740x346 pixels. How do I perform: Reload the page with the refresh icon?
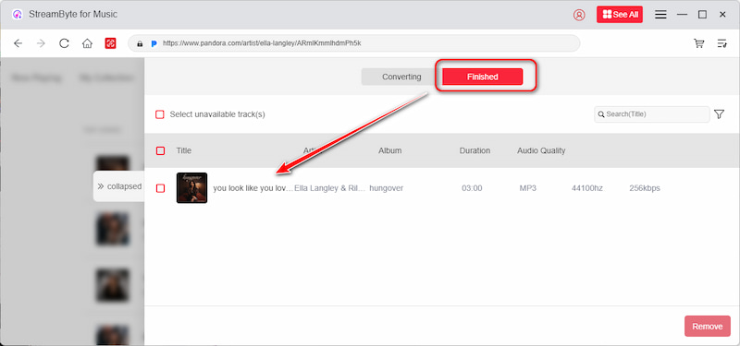(x=64, y=43)
